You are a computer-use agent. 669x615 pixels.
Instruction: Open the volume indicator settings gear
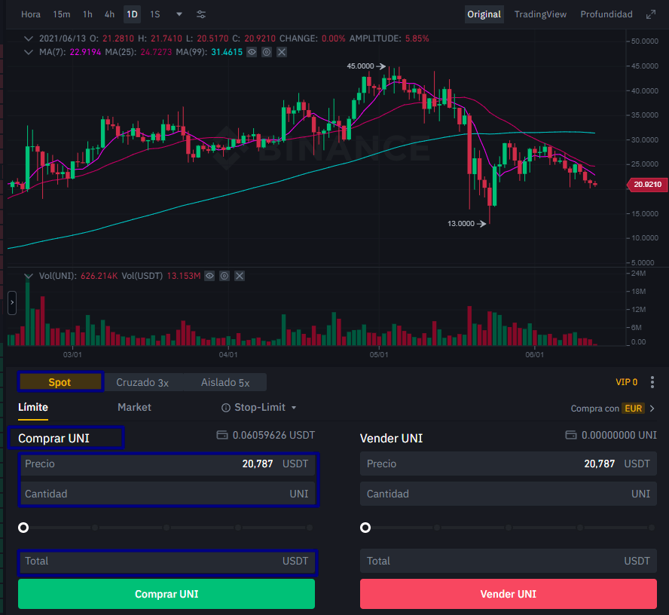[225, 276]
